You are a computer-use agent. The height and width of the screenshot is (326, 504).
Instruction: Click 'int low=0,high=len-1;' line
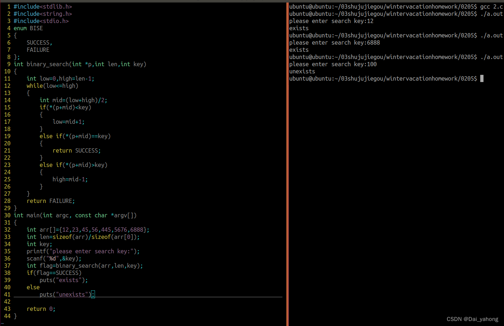tap(60, 78)
